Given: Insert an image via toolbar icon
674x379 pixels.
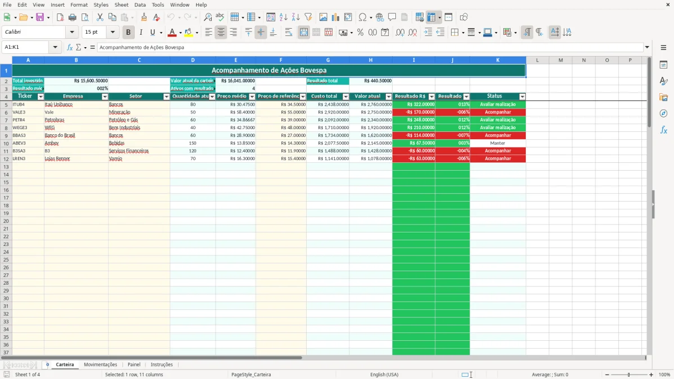Looking at the screenshot, I should pos(323,17).
